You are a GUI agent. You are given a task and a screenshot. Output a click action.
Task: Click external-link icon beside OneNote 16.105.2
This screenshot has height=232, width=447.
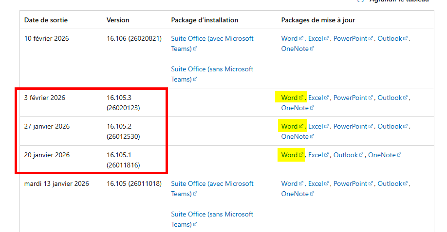pos(312,136)
